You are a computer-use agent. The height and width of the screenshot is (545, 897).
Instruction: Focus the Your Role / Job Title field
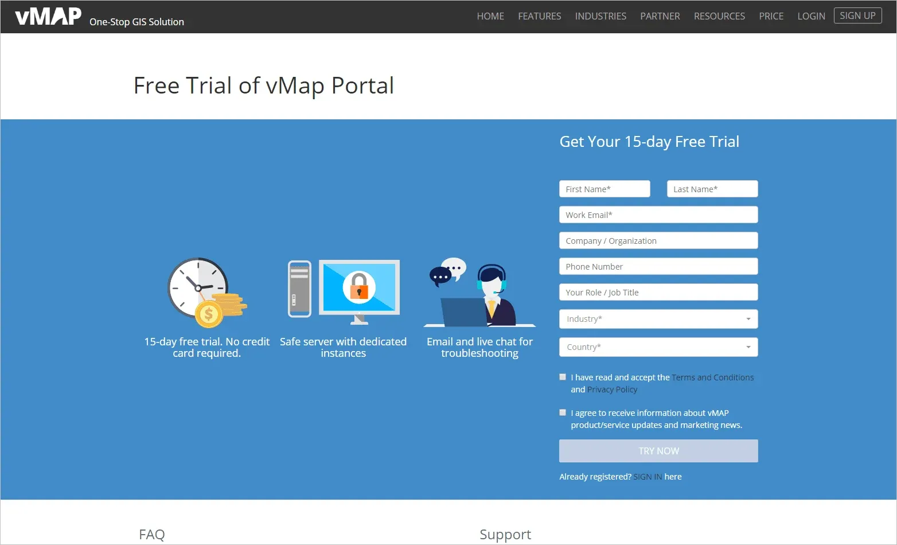coord(658,292)
